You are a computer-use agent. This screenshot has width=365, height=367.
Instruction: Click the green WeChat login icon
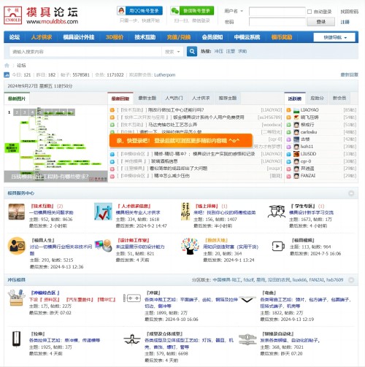174,11
